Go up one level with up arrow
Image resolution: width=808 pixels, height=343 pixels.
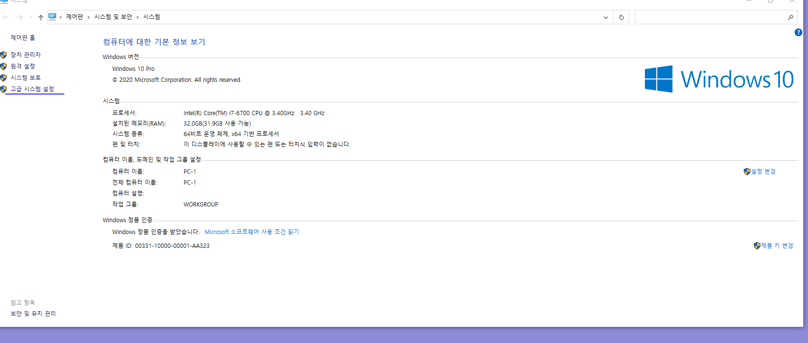point(41,17)
